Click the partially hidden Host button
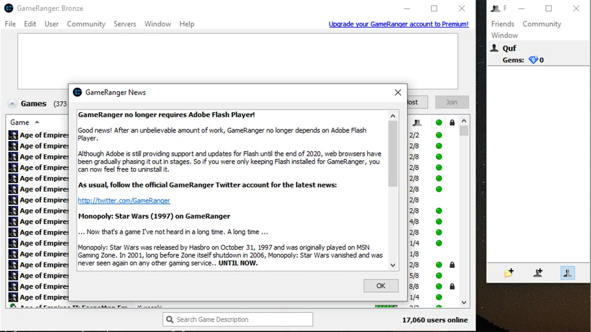The height and width of the screenshot is (332, 591). tap(417, 102)
